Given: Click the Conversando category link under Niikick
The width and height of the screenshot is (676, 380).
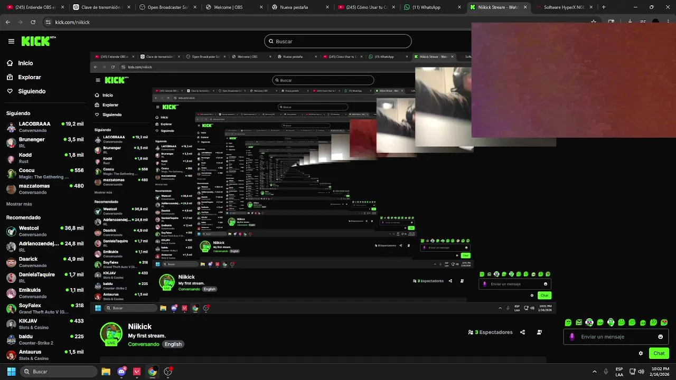Looking at the screenshot, I should point(143,344).
